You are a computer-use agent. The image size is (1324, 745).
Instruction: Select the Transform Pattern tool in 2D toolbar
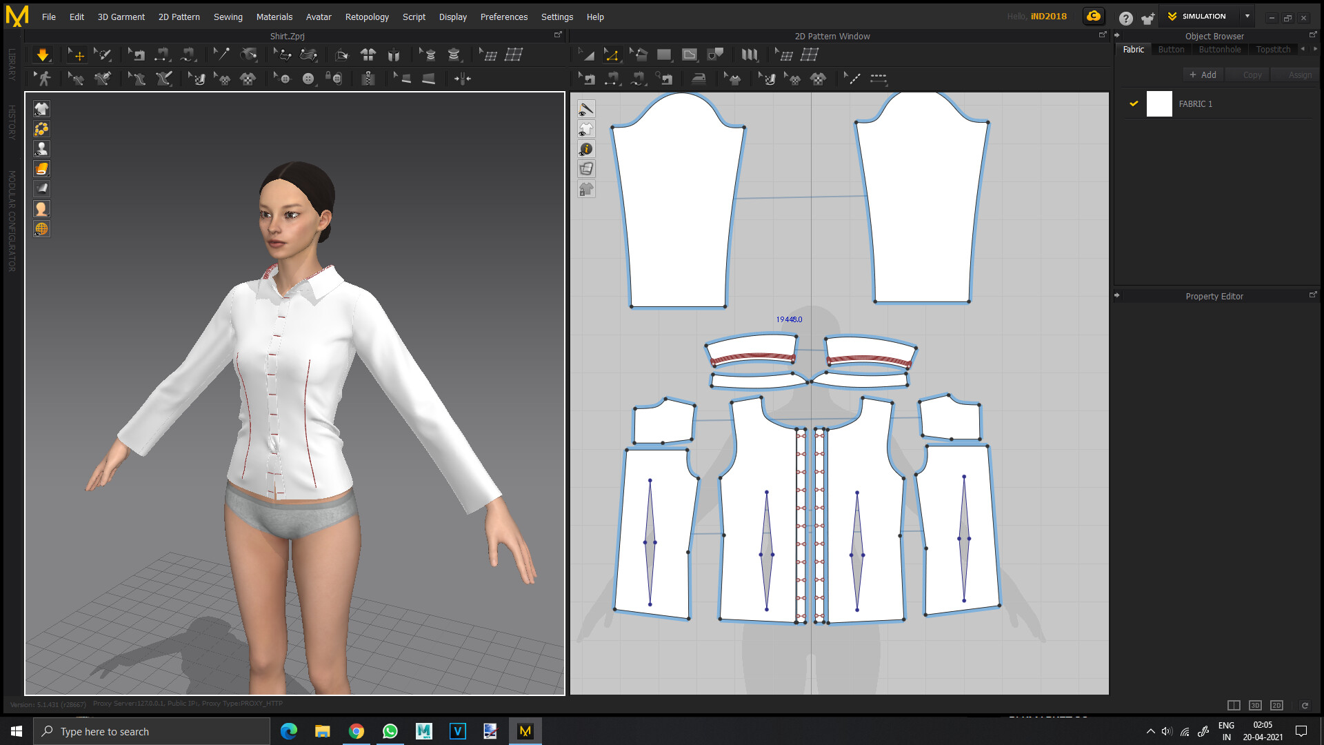point(586,54)
